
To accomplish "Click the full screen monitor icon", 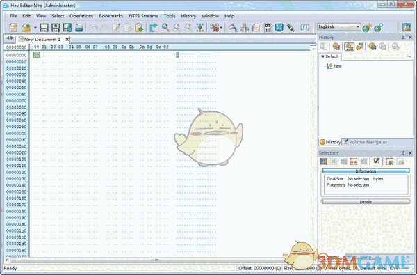I will [279, 27].
